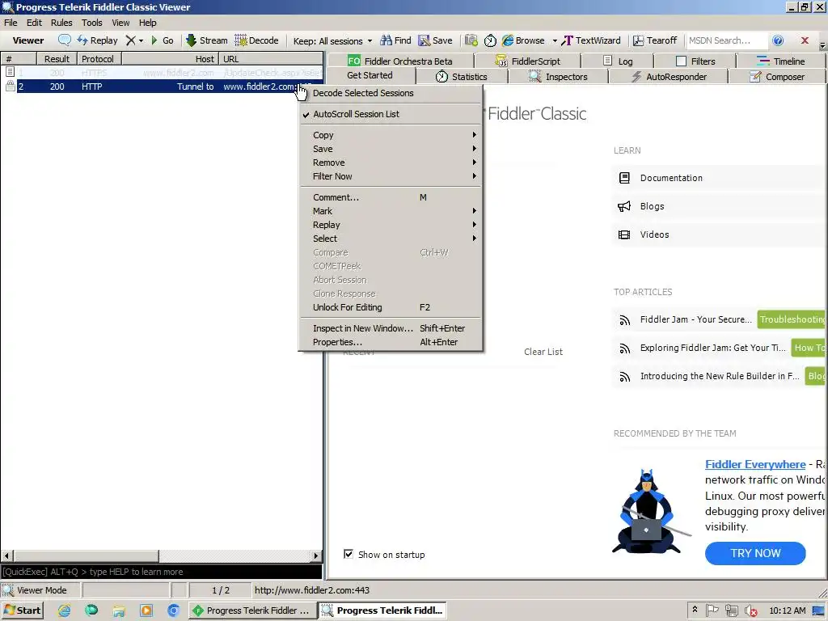Viewport: 828px width, 621px height.
Task: Click the timer stopwatch toolbar icon
Action: 490,40
